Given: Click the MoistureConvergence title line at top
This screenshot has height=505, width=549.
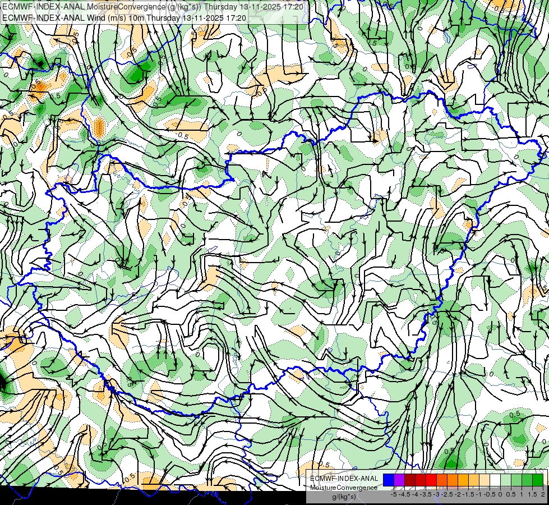Looking at the screenshot, I should click(153, 7).
